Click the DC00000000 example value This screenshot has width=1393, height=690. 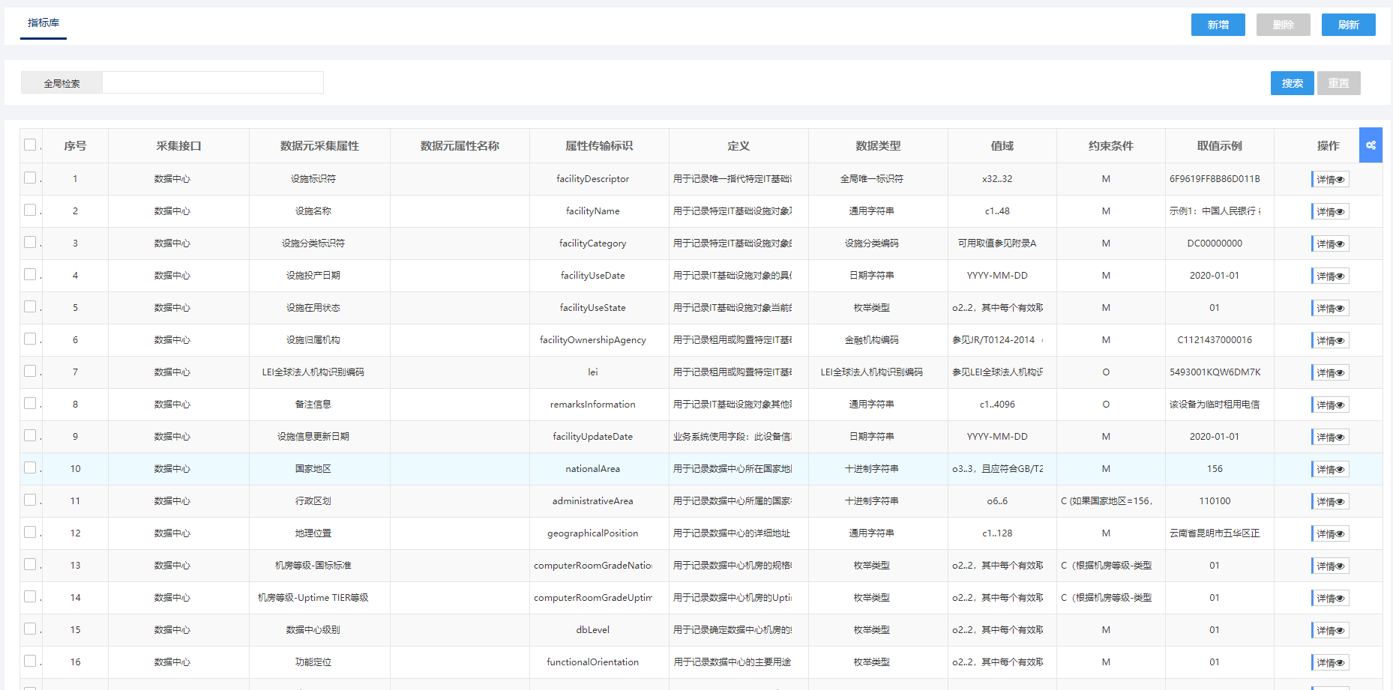1215,243
